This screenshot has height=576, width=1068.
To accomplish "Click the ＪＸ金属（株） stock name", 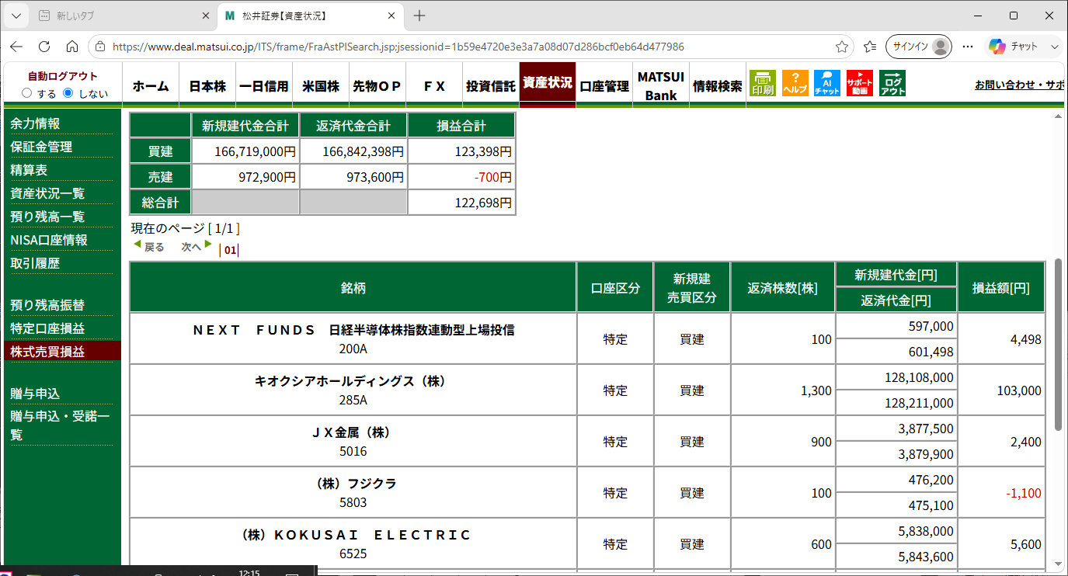I will point(353,432).
